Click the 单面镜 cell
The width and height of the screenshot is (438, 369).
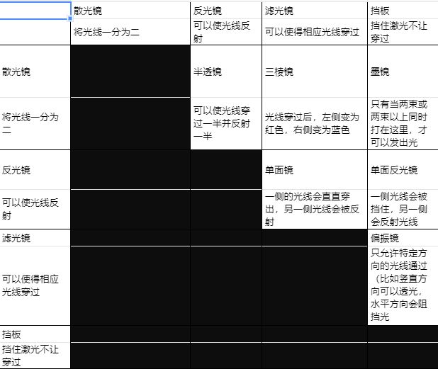[315, 170]
